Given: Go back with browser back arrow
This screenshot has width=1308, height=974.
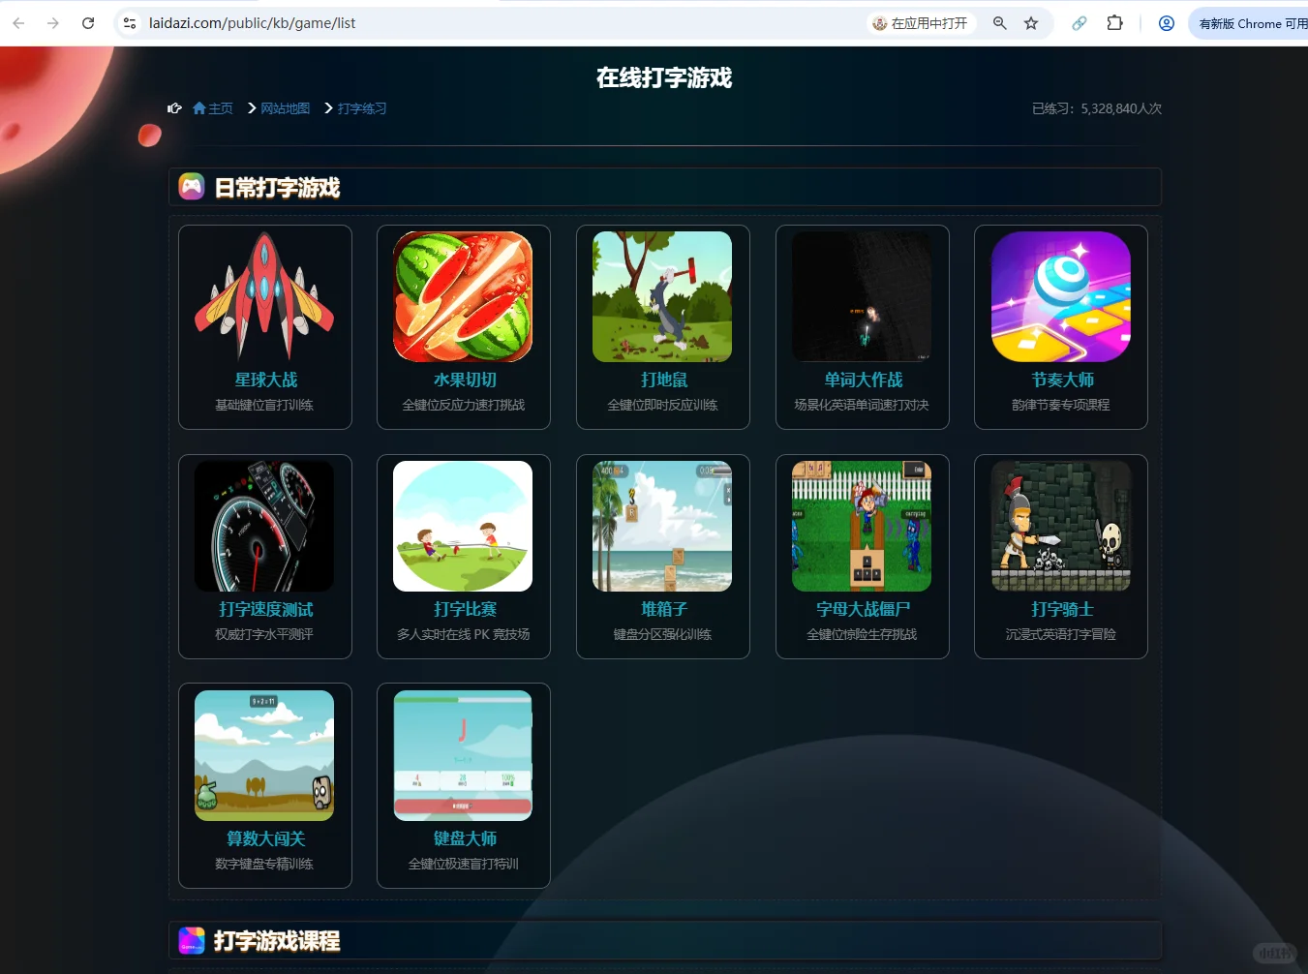Looking at the screenshot, I should click(x=18, y=23).
